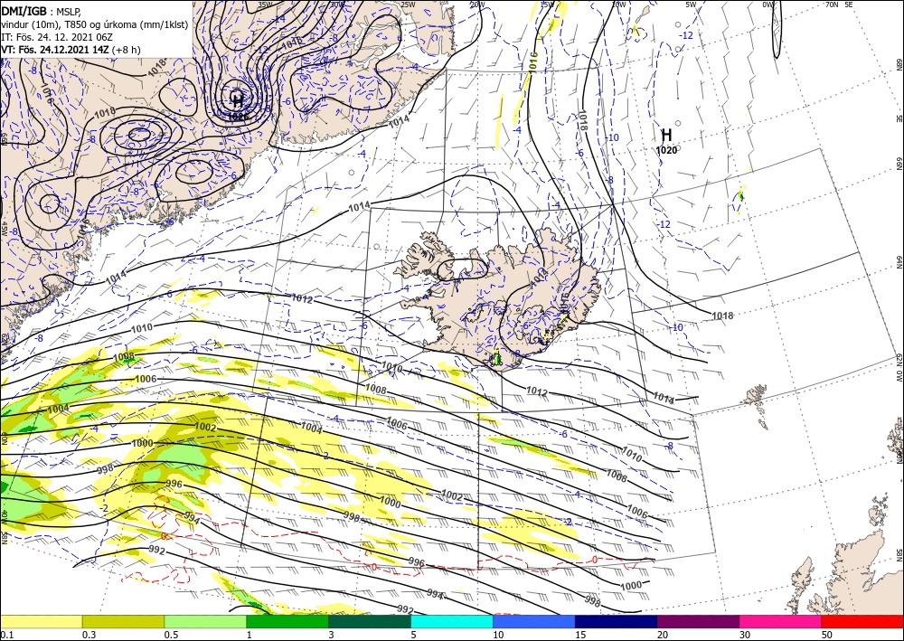Click the 'VT: Fös. 24.12.2021 14Z (+8 h)' line
The height and width of the screenshot is (641, 904).
71,50
